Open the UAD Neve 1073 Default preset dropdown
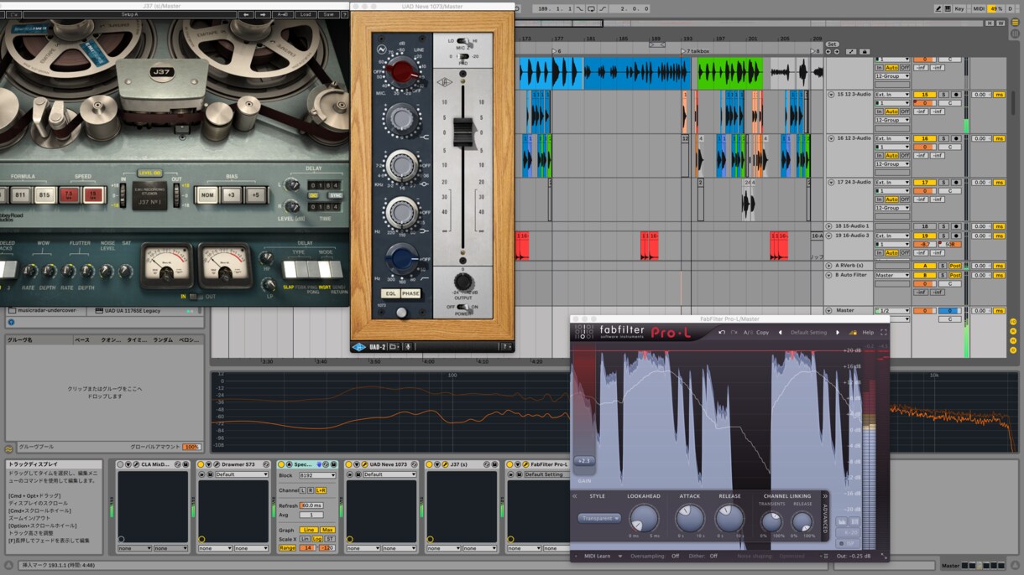Screen dimensions: 1024x575 (x=389, y=474)
